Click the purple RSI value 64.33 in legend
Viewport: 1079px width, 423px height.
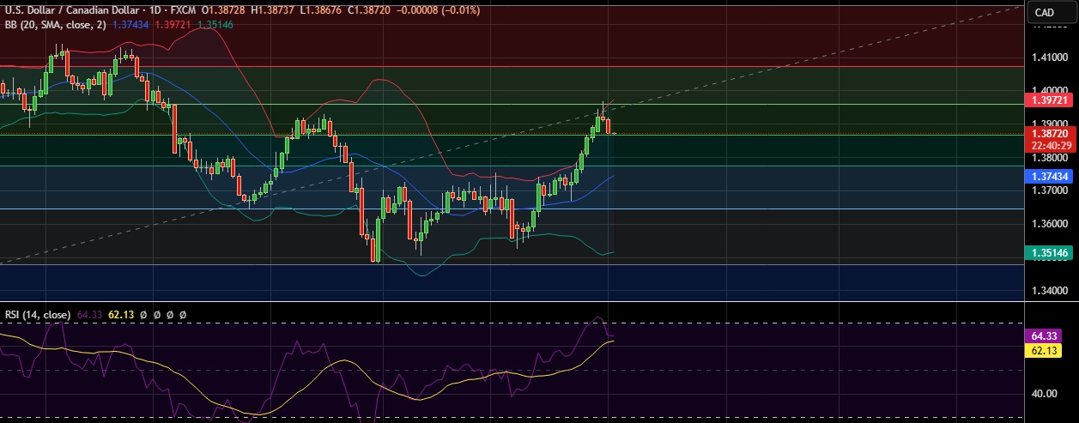click(x=90, y=316)
